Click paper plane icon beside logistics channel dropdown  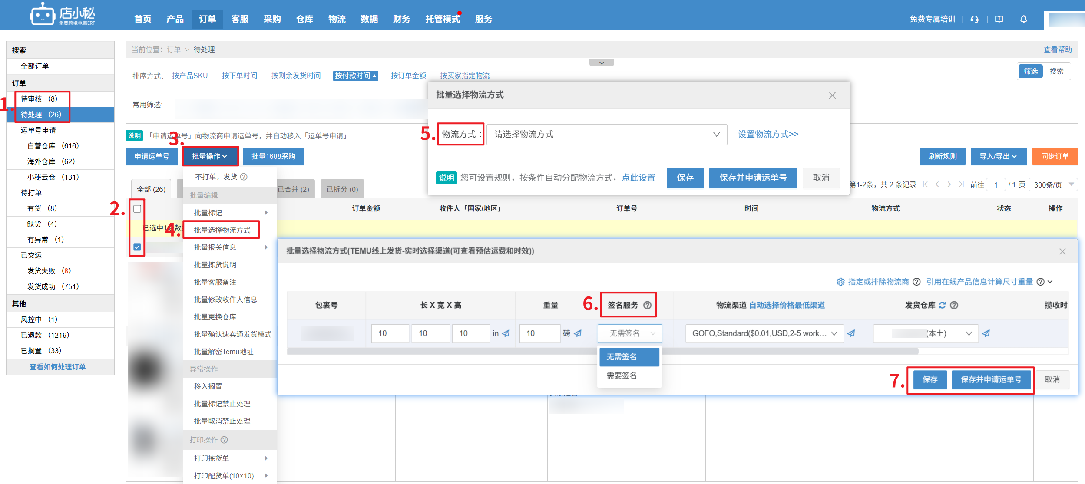(851, 333)
